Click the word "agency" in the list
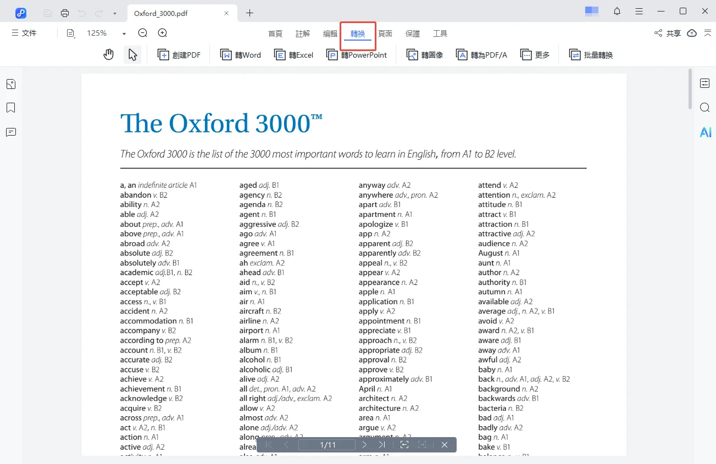The width and height of the screenshot is (716, 464). pos(252,195)
